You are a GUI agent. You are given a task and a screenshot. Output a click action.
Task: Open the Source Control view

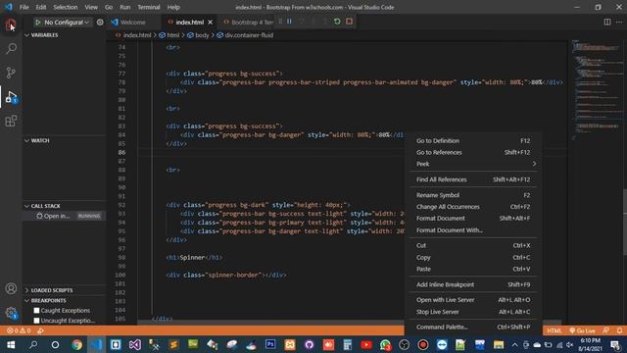click(x=11, y=73)
